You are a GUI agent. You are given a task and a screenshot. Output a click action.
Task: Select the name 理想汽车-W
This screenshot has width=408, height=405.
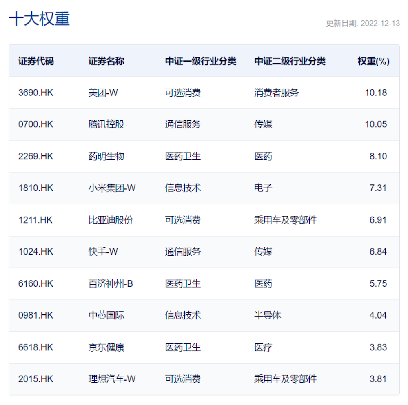pyautogui.click(x=112, y=379)
